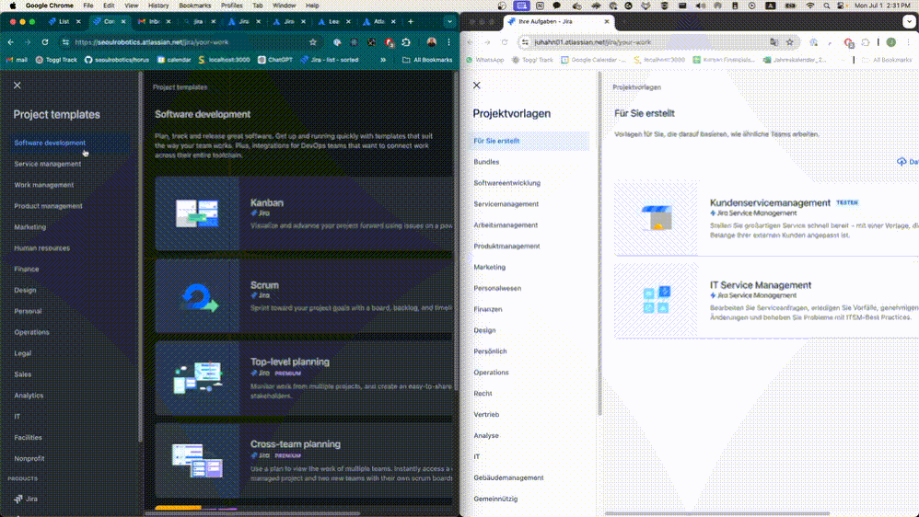The image size is (919, 517).
Task: Open the profile avatar in left Chrome window
Action: [x=431, y=42]
